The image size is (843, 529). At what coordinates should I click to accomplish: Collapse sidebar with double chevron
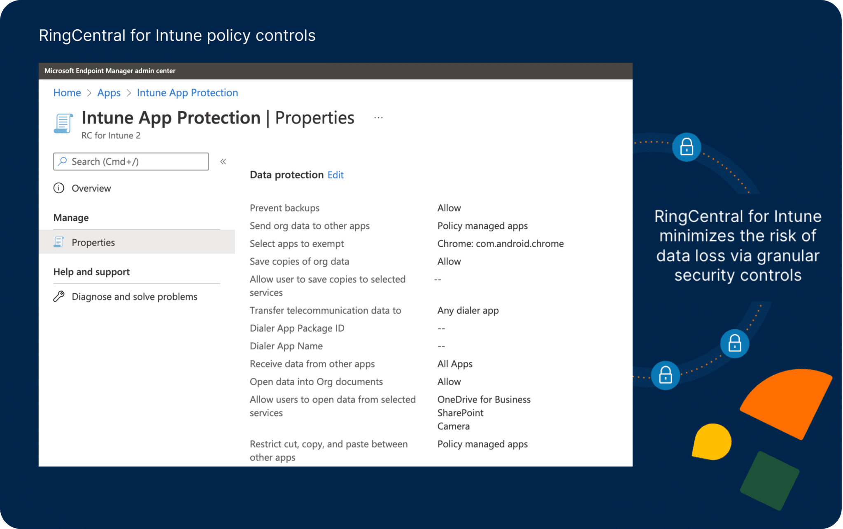pos(223,162)
